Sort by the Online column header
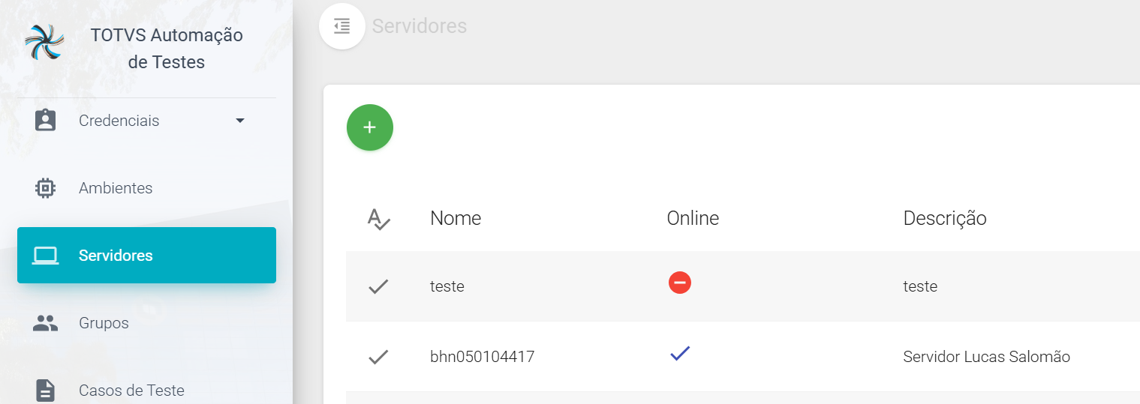Viewport: 1140px width, 404px height. [x=693, y=218]
